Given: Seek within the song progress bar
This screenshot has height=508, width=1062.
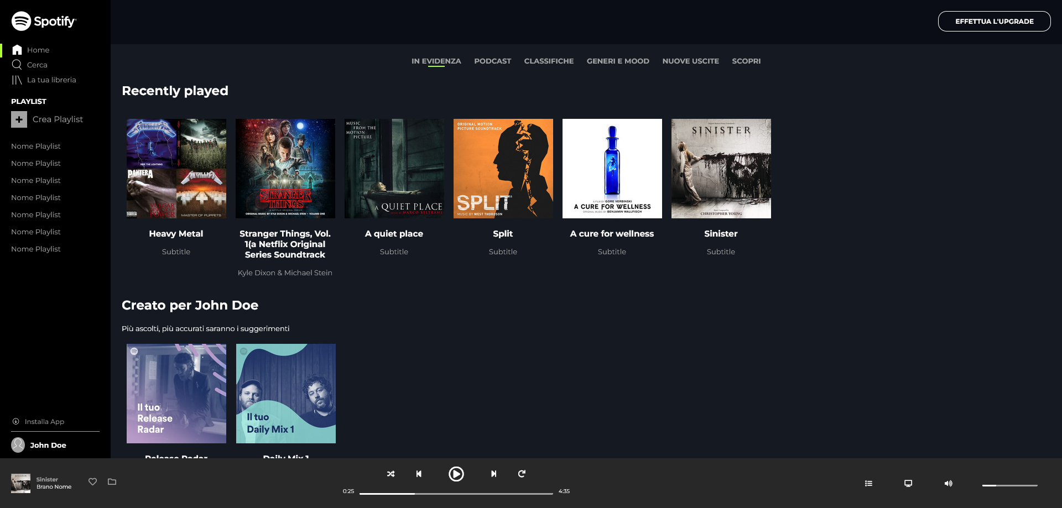Looking at the screenshot, I should coord(456,494).
